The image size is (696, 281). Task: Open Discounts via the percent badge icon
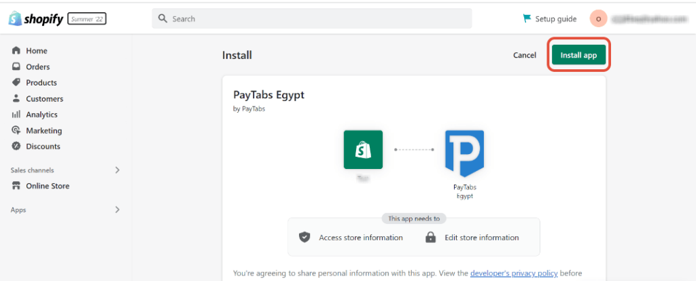pos(16,146)
